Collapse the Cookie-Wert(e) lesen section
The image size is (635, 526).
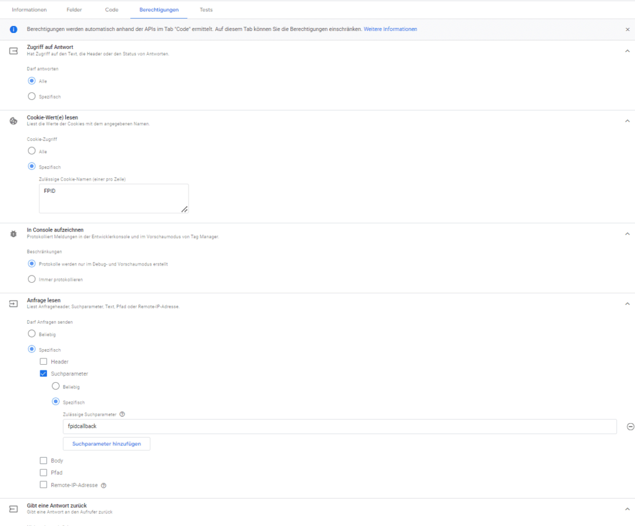[627, 121]
